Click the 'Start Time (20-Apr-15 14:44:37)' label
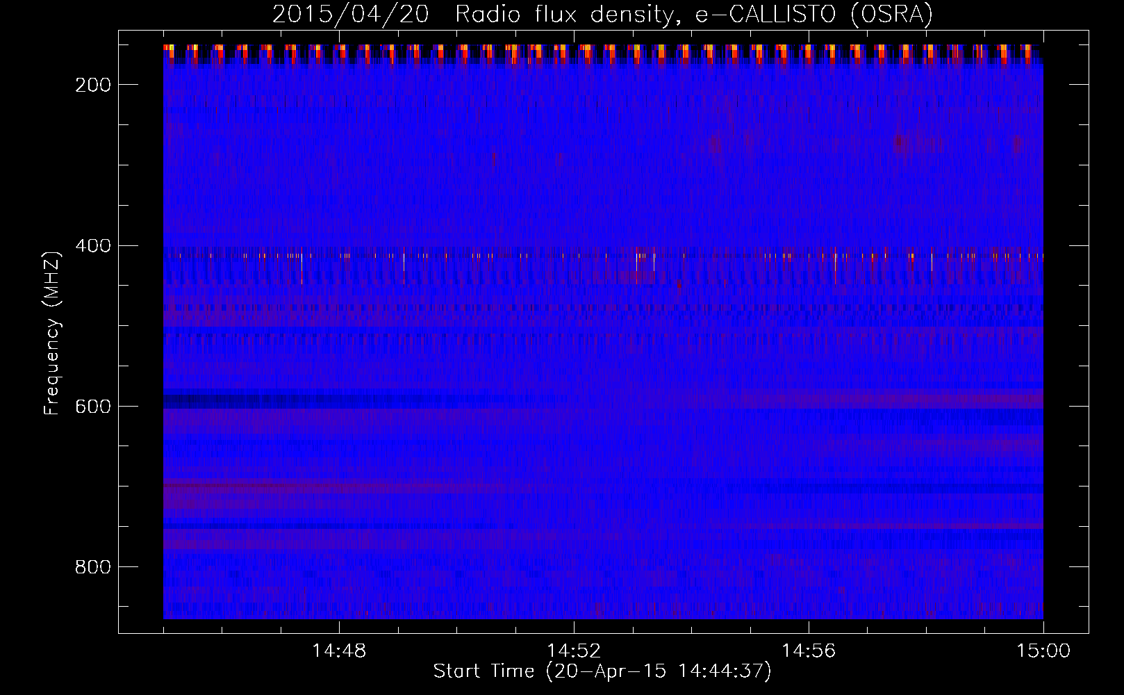This screenshot has width=1124, height=695. pyautogui.click(x=602, y=671)
